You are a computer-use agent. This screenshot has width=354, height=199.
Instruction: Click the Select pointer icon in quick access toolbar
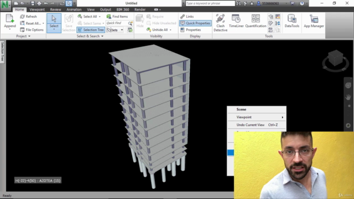(x=69, y=3)
